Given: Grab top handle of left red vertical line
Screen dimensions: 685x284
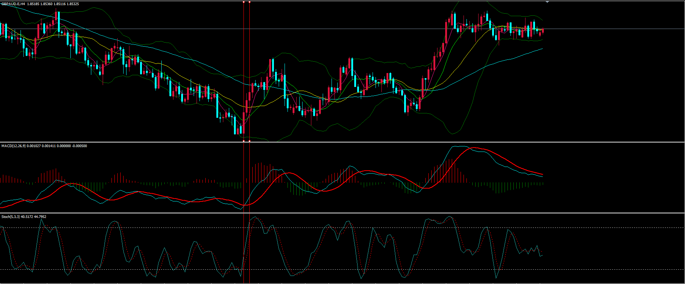Looking at the screenshot, I should click(244, 2).
